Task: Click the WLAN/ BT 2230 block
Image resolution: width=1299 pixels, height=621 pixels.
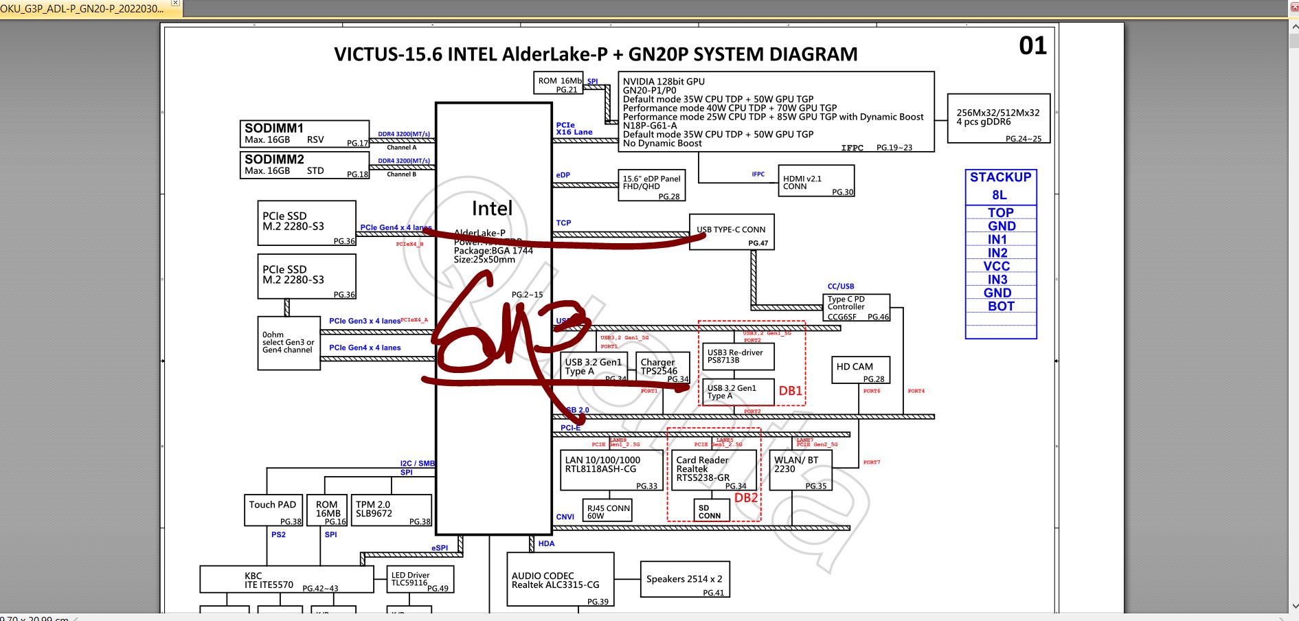Action: [801, 470]
